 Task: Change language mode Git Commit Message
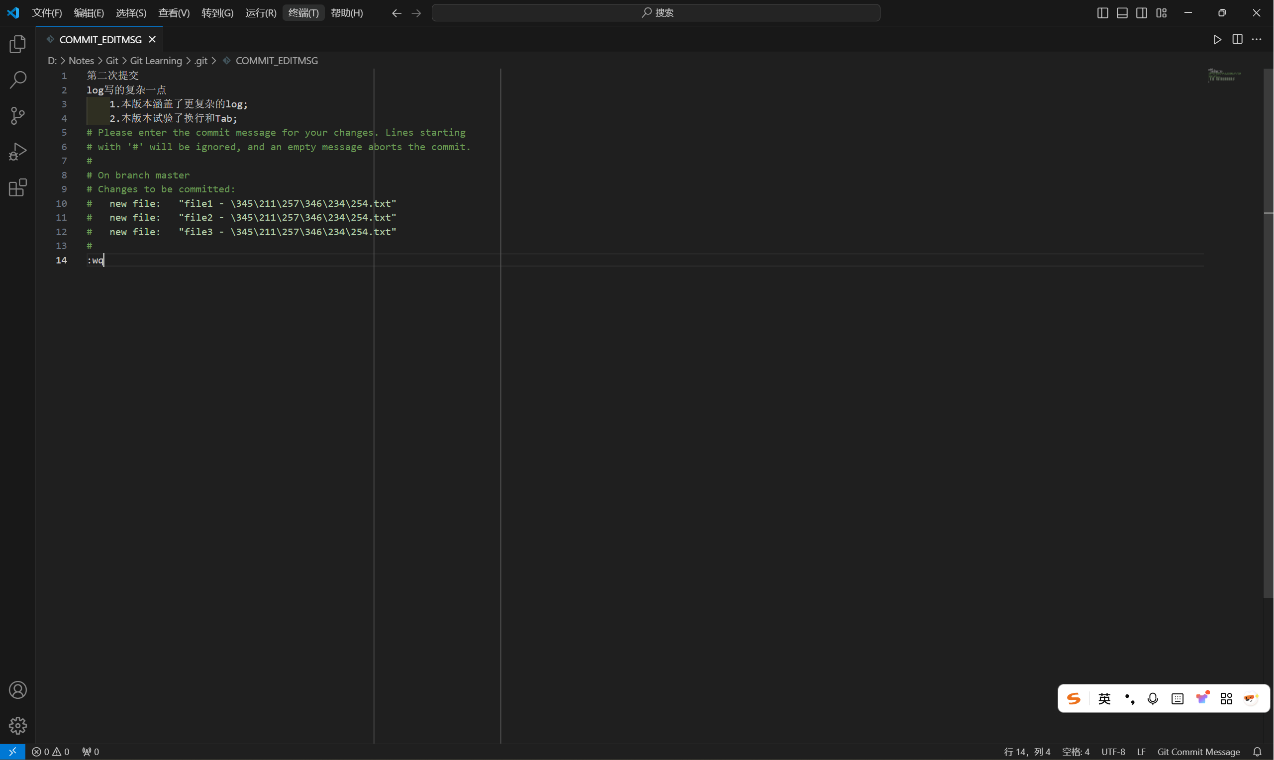pos(1198,752)
